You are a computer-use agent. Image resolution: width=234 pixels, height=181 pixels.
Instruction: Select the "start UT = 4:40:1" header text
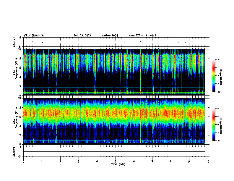(143, 35)
